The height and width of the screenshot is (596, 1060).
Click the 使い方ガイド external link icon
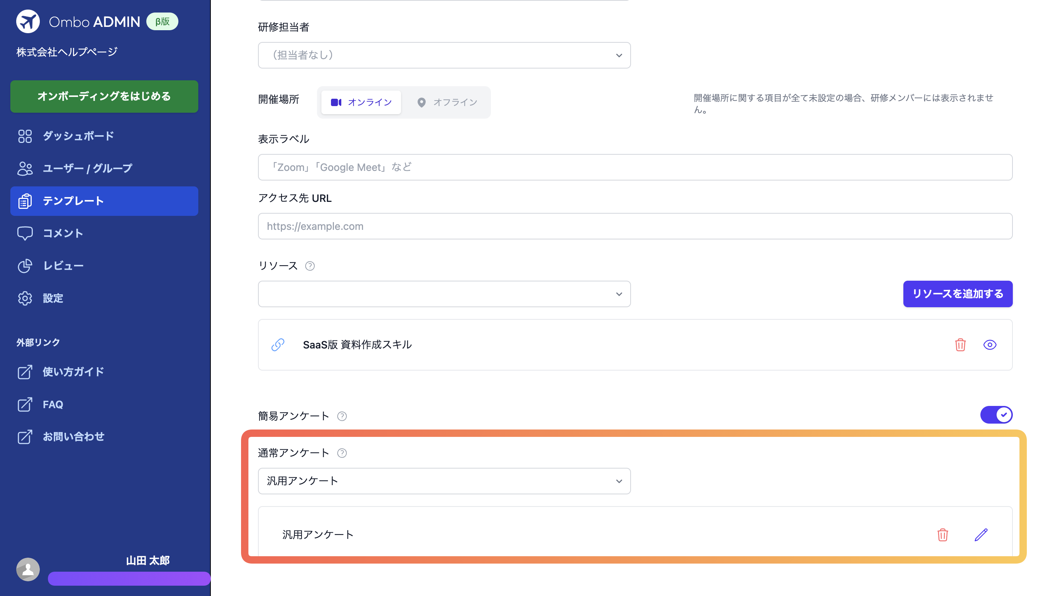(x=25, y=372)
